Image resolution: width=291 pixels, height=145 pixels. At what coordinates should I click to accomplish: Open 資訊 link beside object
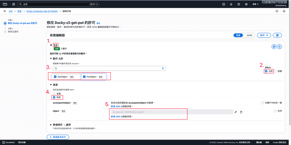(x=64, y=111)
